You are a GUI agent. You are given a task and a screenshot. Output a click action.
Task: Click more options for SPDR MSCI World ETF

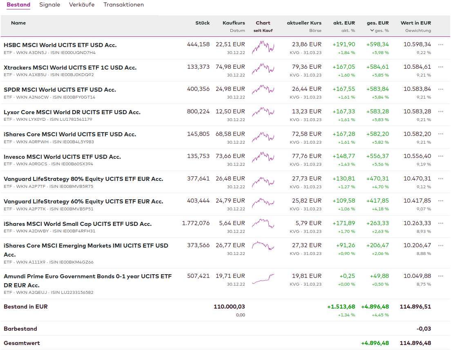tap(440, 89)
